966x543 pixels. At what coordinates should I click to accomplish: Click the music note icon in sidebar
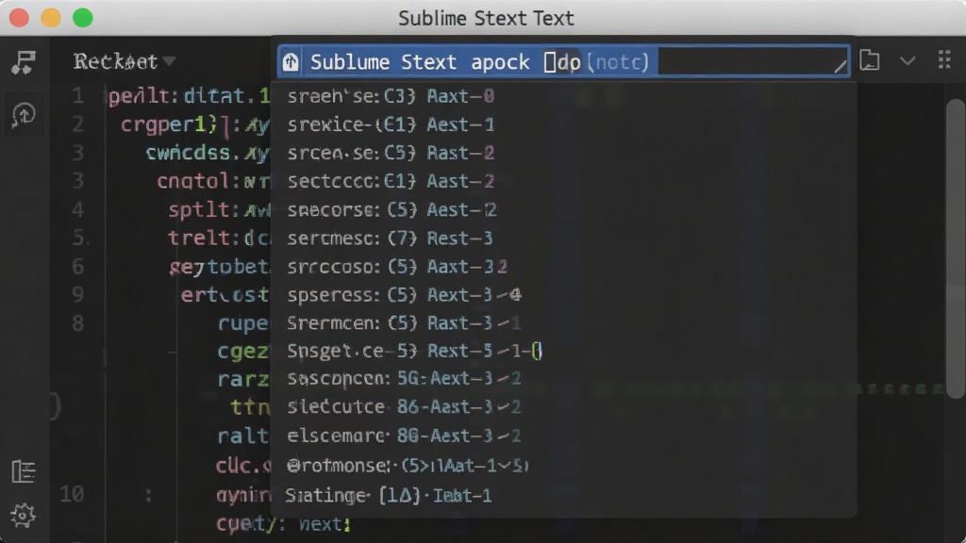coord(24,62)
